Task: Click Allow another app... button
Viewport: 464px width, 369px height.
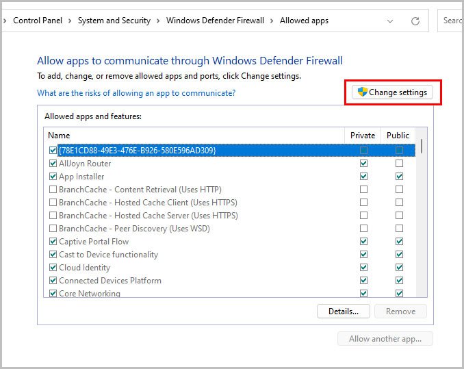Action: pyautogui.click(x=385, y=338)
